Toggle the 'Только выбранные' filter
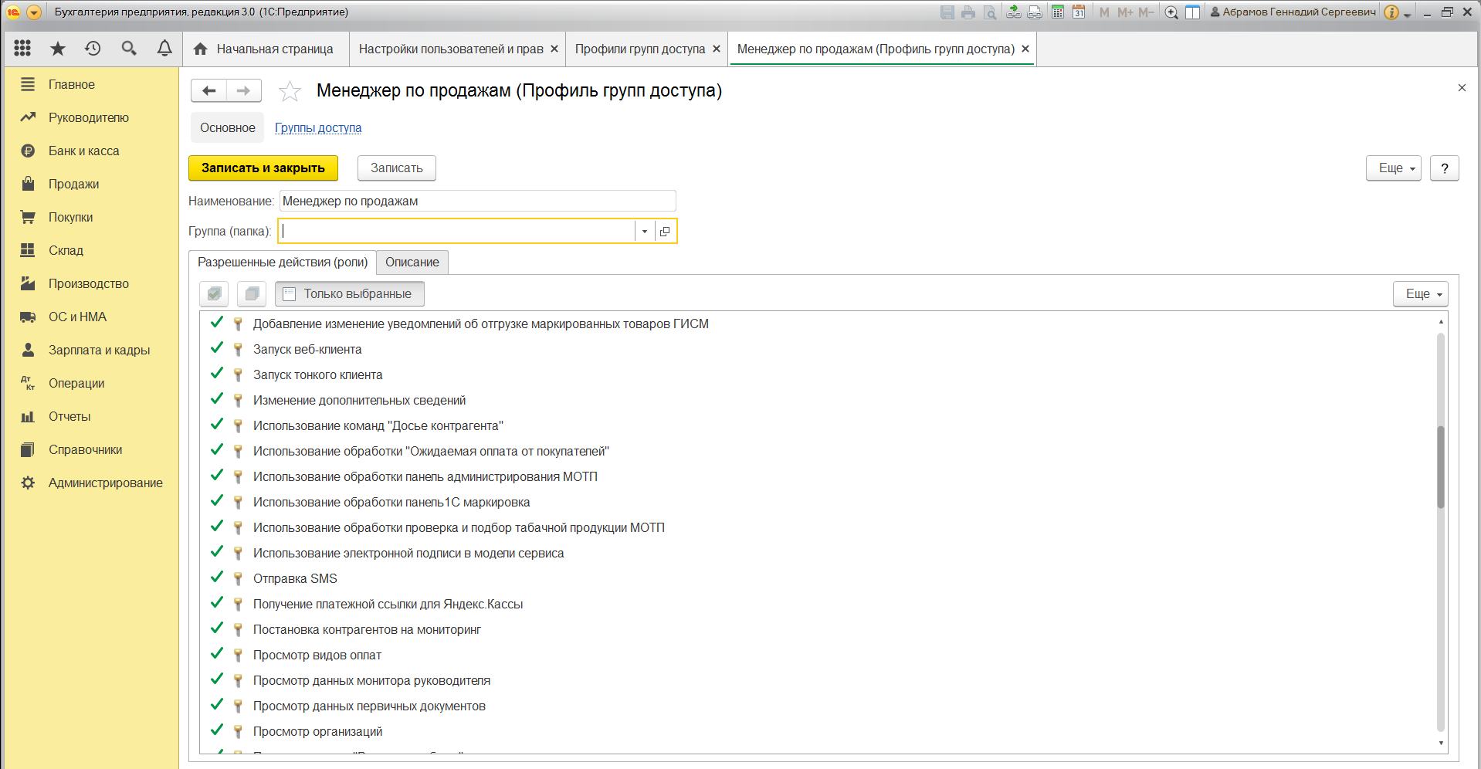The height and width of the screenshot is (769, 1481). pyautogui.click(x=349, y=294)
